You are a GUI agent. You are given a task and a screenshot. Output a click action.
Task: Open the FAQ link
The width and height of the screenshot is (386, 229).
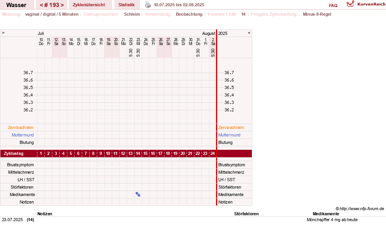click(333, 5)
